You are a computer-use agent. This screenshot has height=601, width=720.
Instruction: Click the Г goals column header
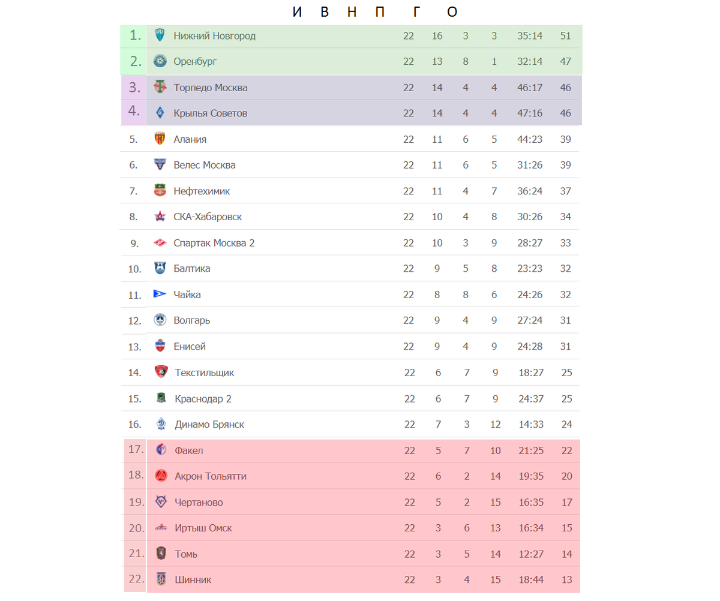point(418,12)
